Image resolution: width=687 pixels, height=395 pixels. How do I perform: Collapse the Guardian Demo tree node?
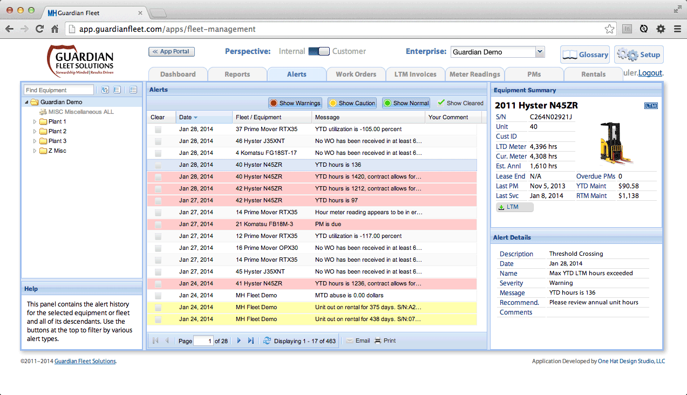26,102
